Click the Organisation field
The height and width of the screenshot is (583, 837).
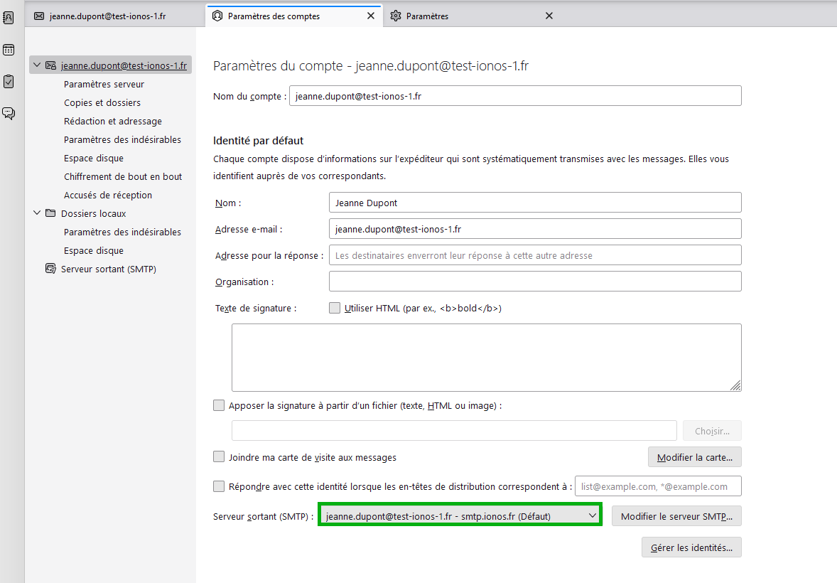click(x=535, y=281)
